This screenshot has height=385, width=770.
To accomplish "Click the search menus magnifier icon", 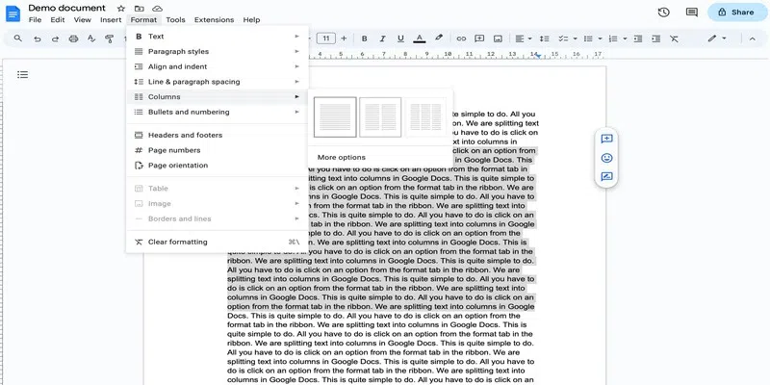I will pos(18,38).
